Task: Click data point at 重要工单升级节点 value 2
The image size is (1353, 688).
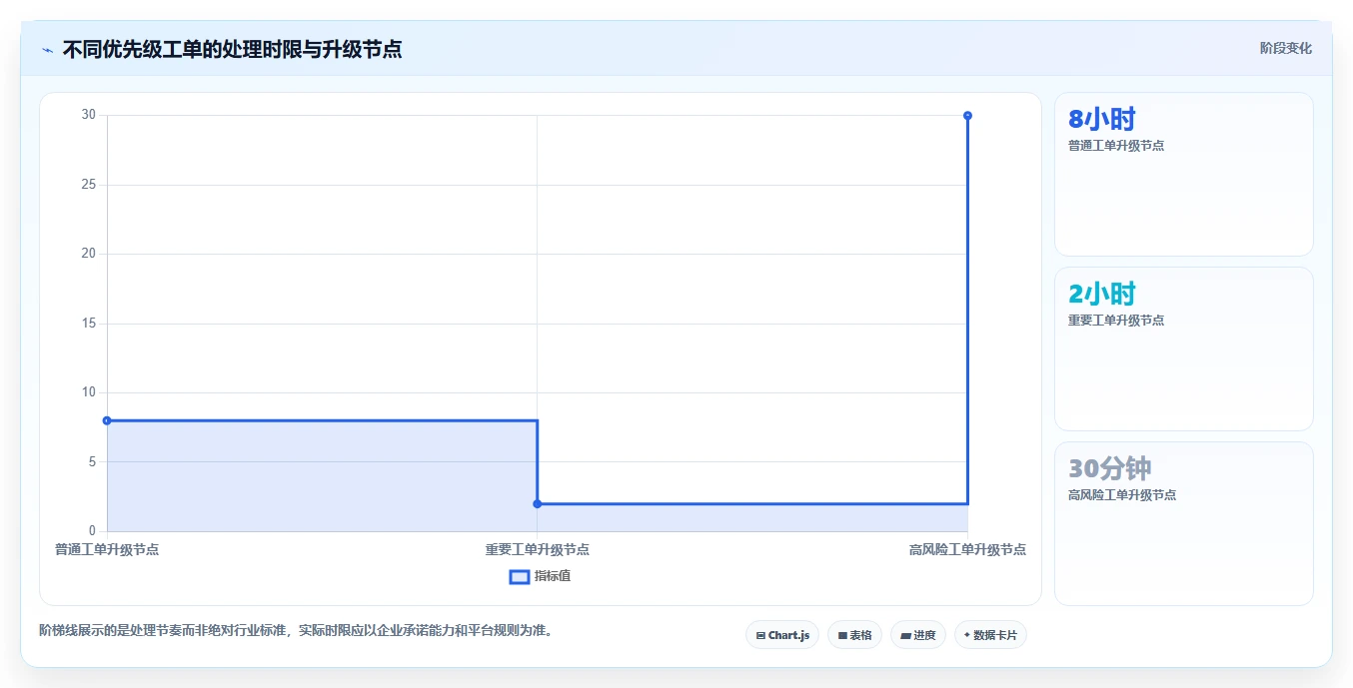Action: (x=538, y=503)
